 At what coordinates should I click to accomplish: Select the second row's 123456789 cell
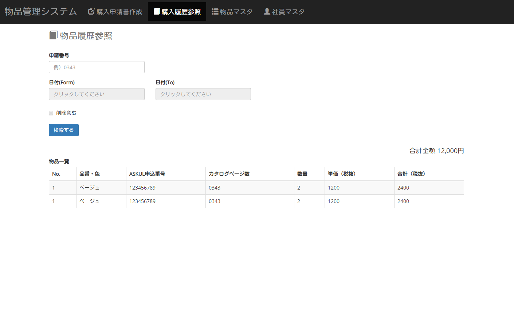pyautogui.click(x=142, y=201)
